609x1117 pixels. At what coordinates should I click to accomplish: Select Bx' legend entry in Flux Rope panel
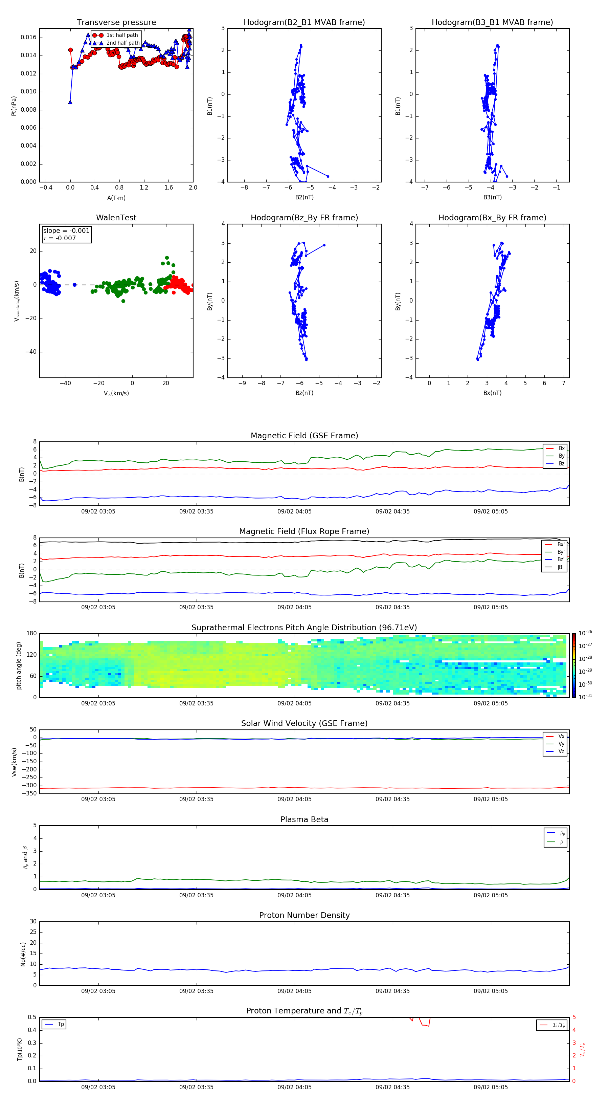coord(555,545)
